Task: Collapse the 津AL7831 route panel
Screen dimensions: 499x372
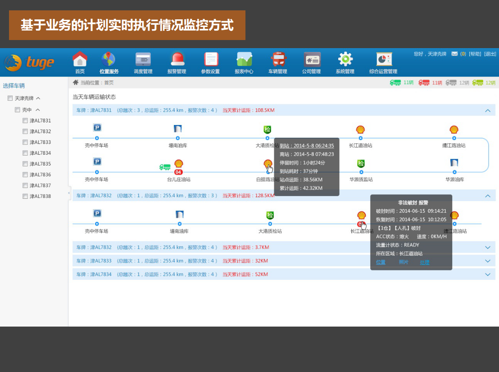Action: pyautogui.click(x=487, y=110)
